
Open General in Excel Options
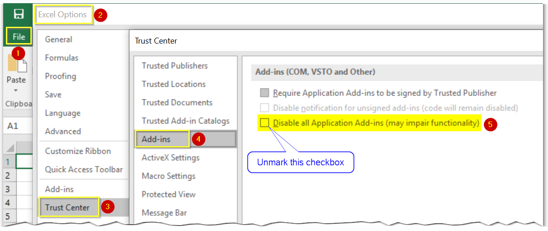pyautogui.click(x=59, y=39)
